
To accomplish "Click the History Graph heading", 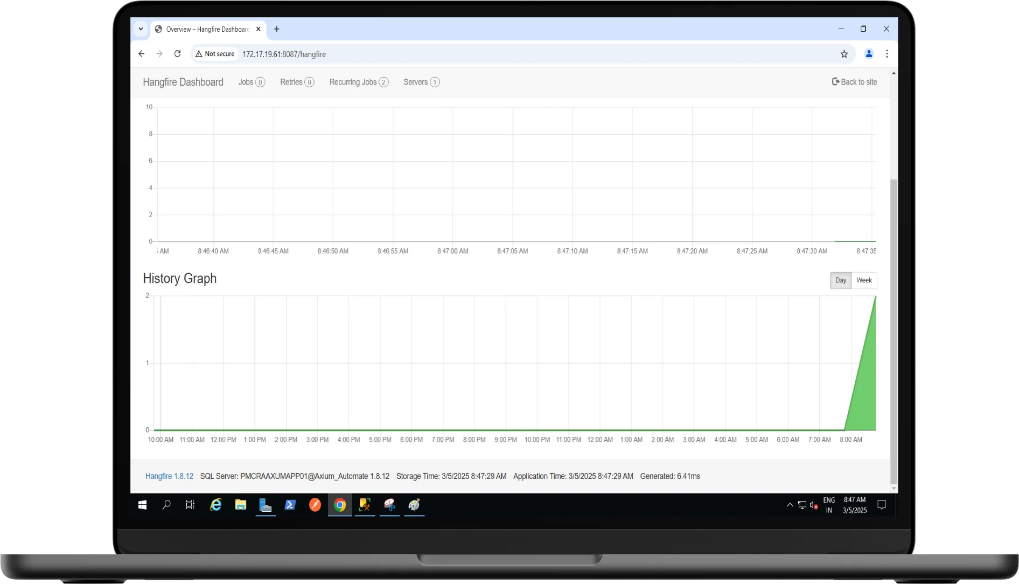I will click(x=180, y=279).
